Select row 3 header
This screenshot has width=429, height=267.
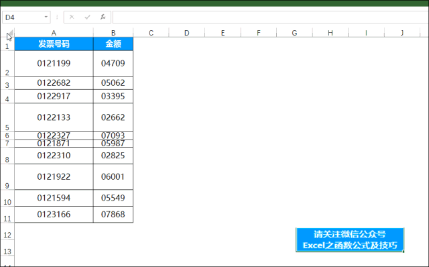click(7, 83)
